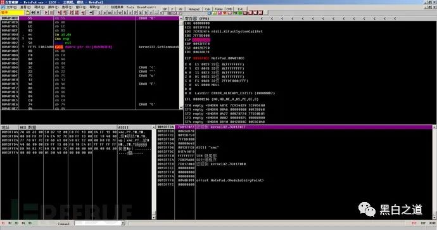Open the breakpoints window with the b icon
437x230 pixels.
coord(145,13)
